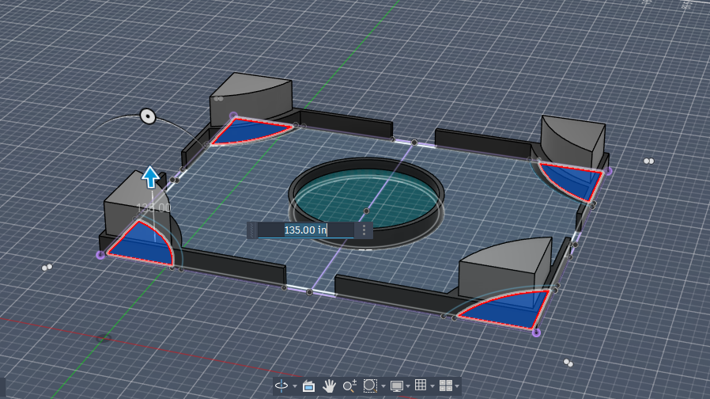Image resolution: width=710 pixels, height=399 pixels.
Task: Expand the Display Settings dropdown arrow
Action: [x=408, y=386]
